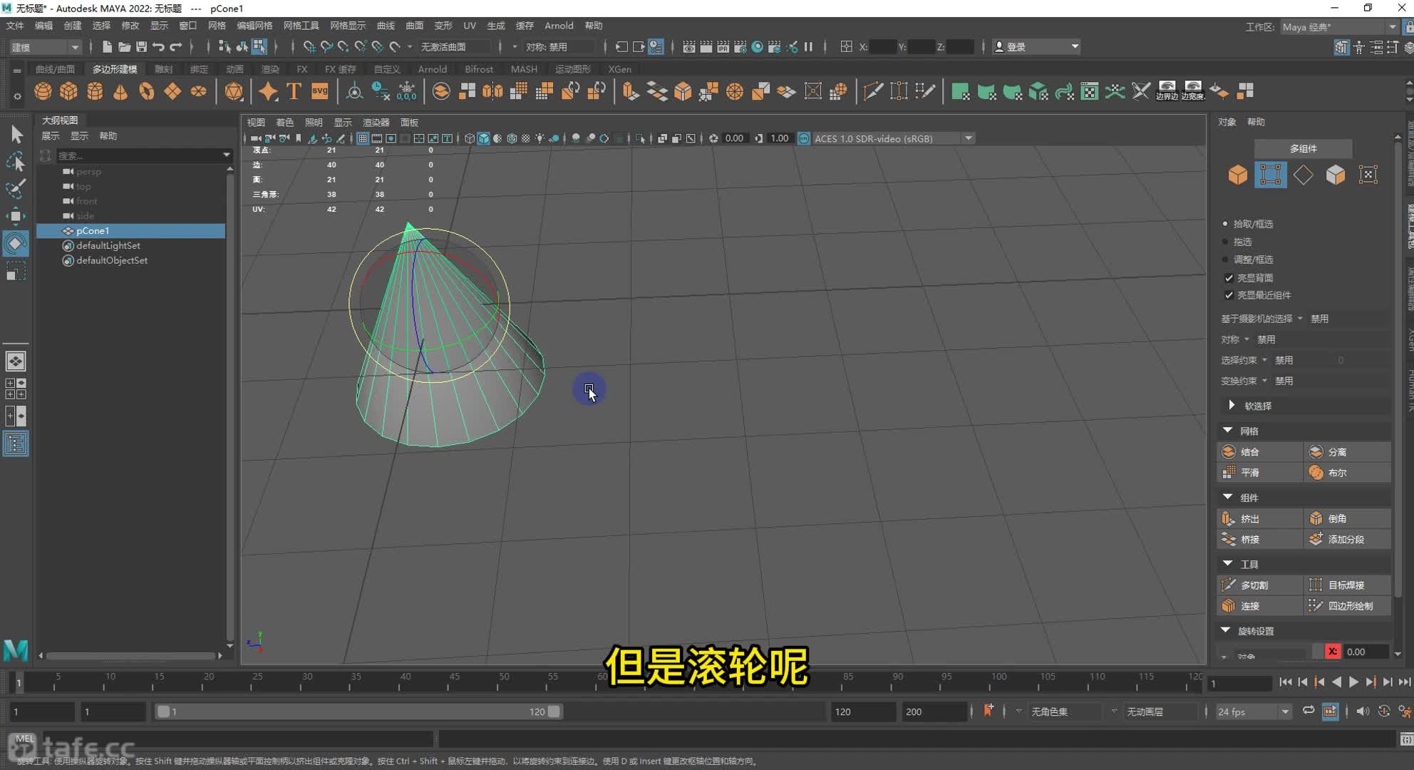Click the SVG import shelf icon

tap(320, 91)
